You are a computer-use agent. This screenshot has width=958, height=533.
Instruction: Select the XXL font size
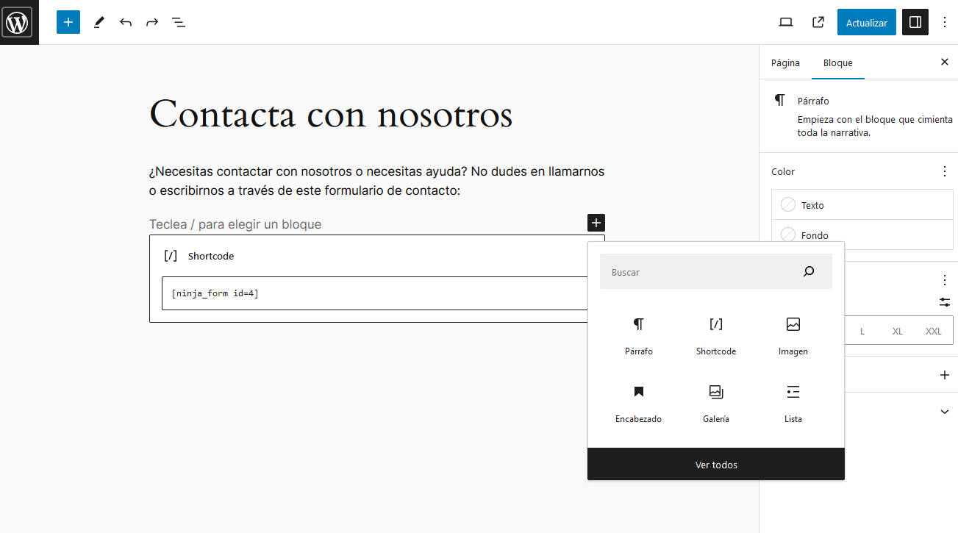tap(934, 331)
